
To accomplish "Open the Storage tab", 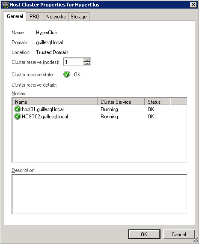I will pyautogui.click(x=79, y=17).
